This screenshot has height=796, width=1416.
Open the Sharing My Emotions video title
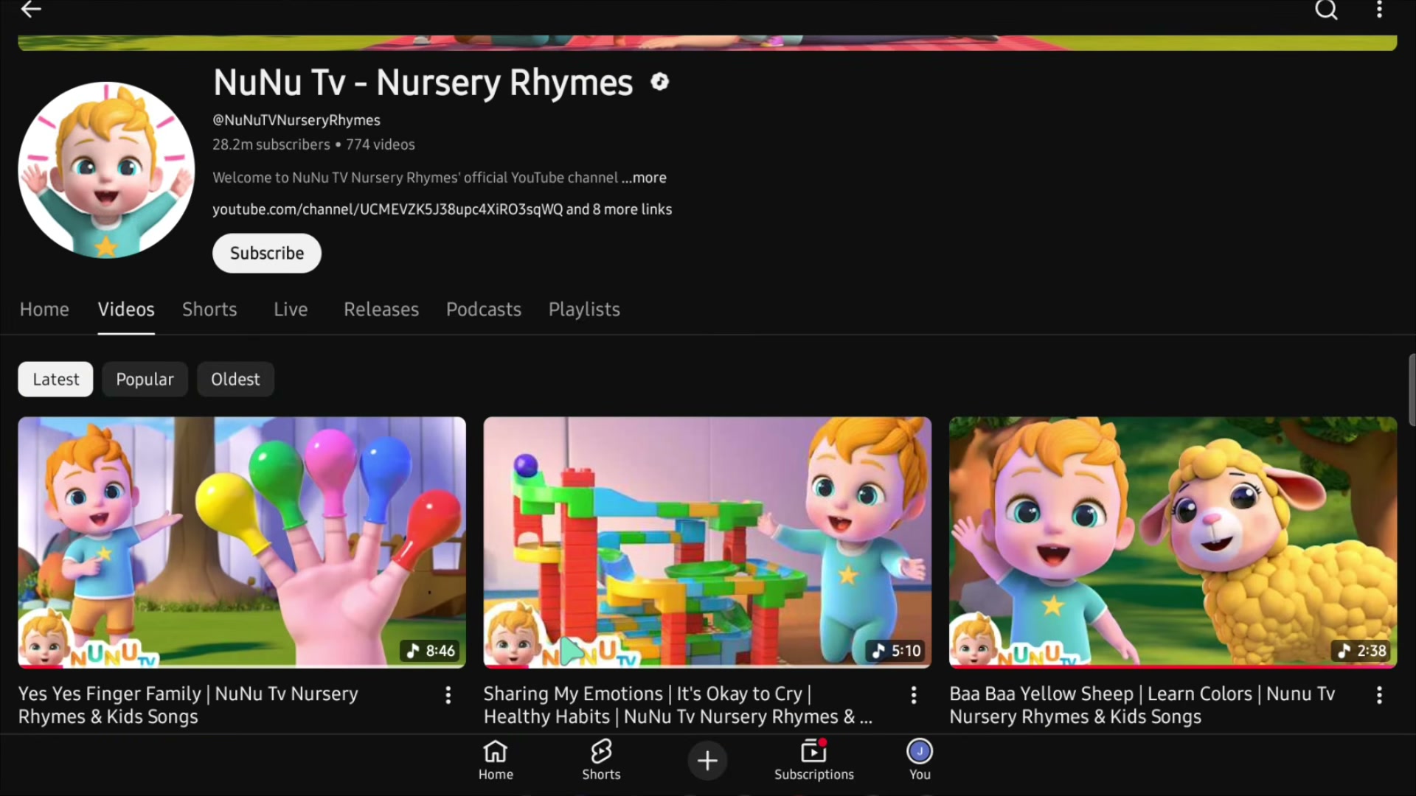point(678,705)
